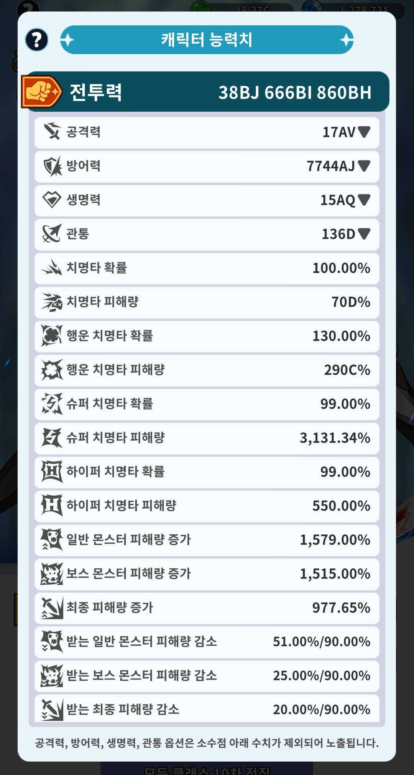Click the defense shield icon

tap(52, 166)
